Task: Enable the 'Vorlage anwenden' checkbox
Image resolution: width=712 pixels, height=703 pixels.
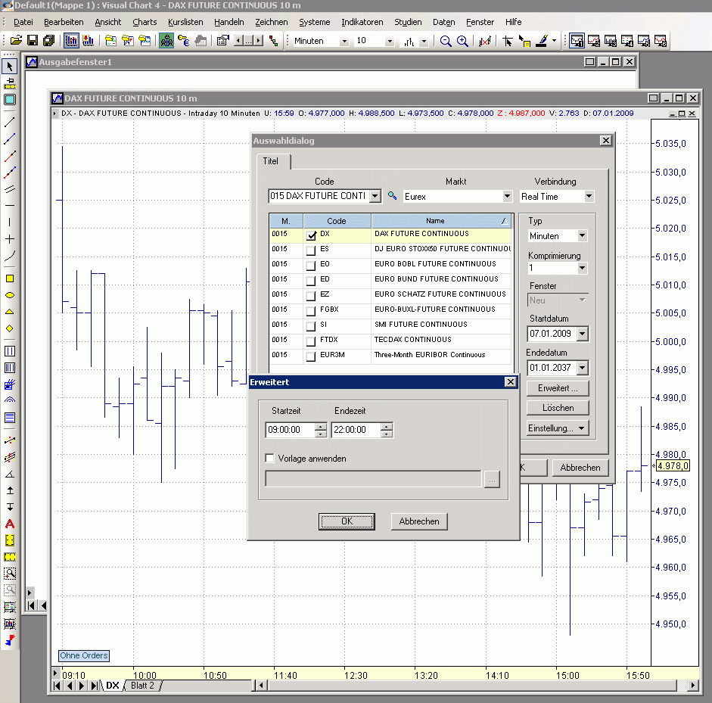Action: 270,458
